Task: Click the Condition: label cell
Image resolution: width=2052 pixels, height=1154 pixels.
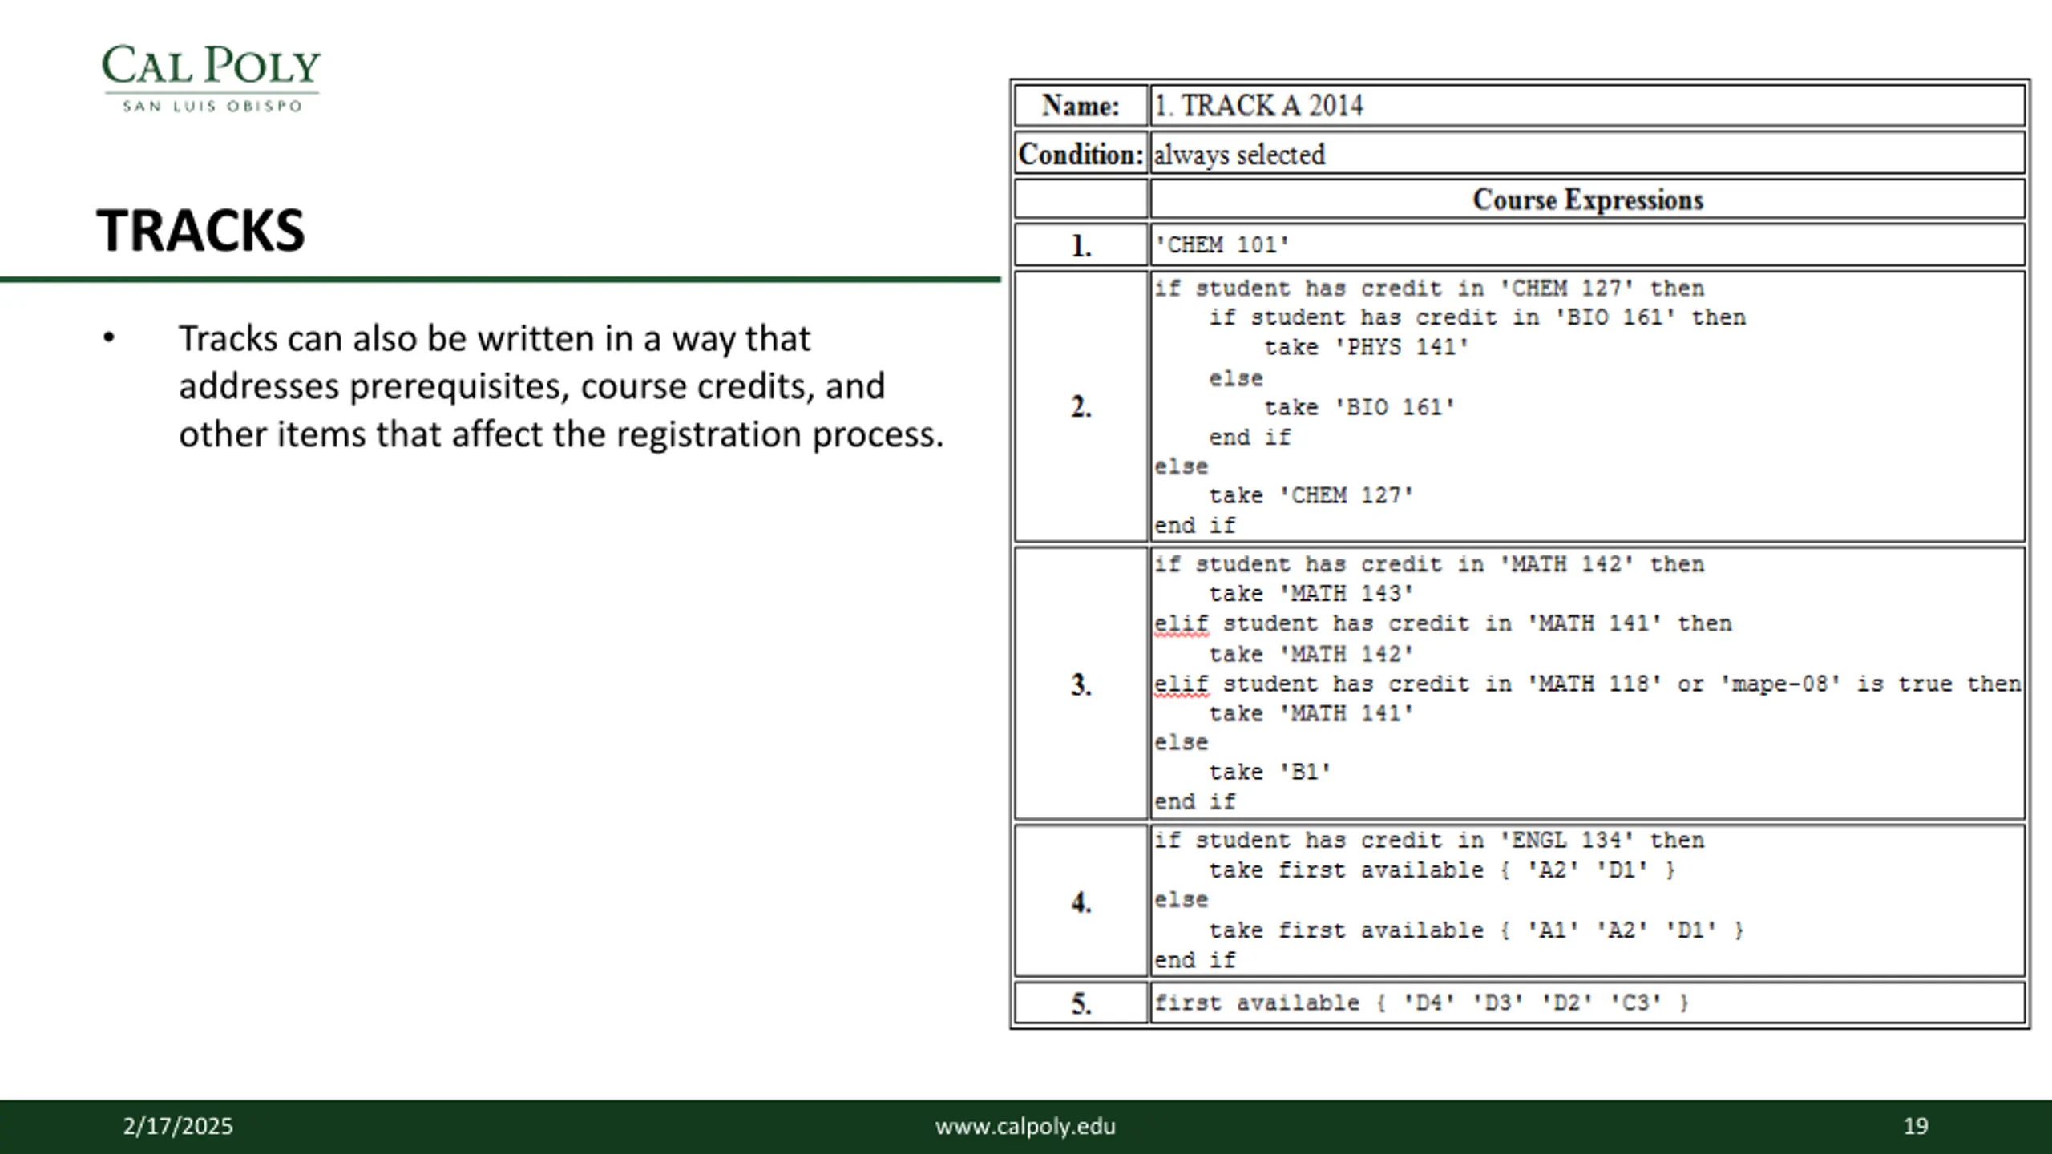Action: [x=1081, y=154]
